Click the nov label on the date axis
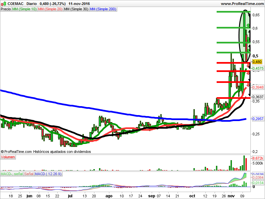 231,196
